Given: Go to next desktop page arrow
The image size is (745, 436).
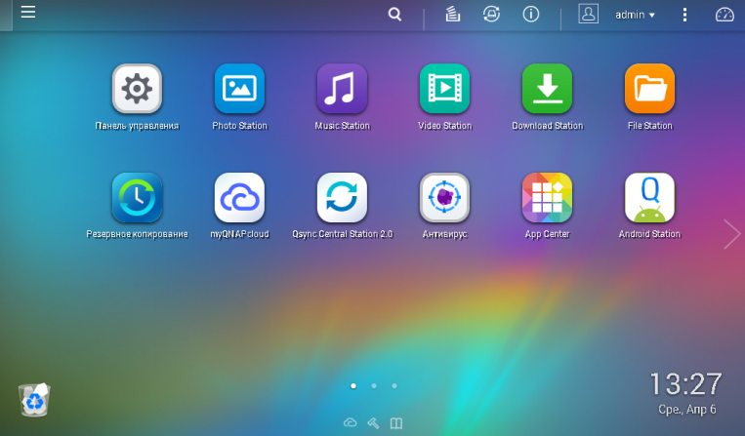Looking at the screenshot, I should coord(731,234).
